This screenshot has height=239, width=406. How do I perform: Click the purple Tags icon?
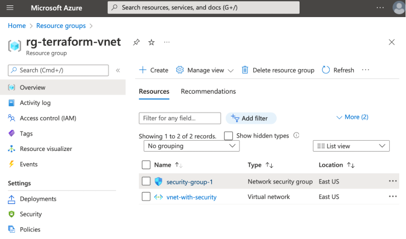pyautogui.click(x=11, y=133)
